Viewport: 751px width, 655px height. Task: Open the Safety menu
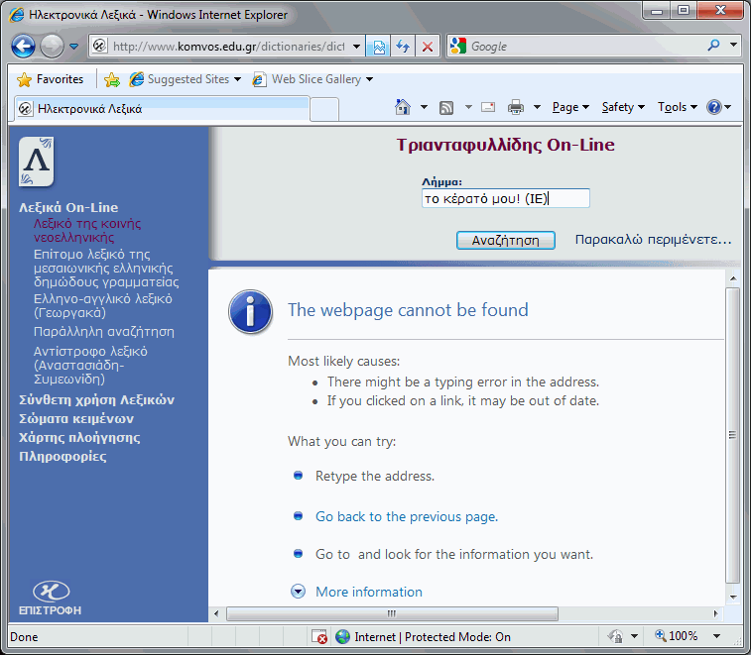[x=623, y=107]
